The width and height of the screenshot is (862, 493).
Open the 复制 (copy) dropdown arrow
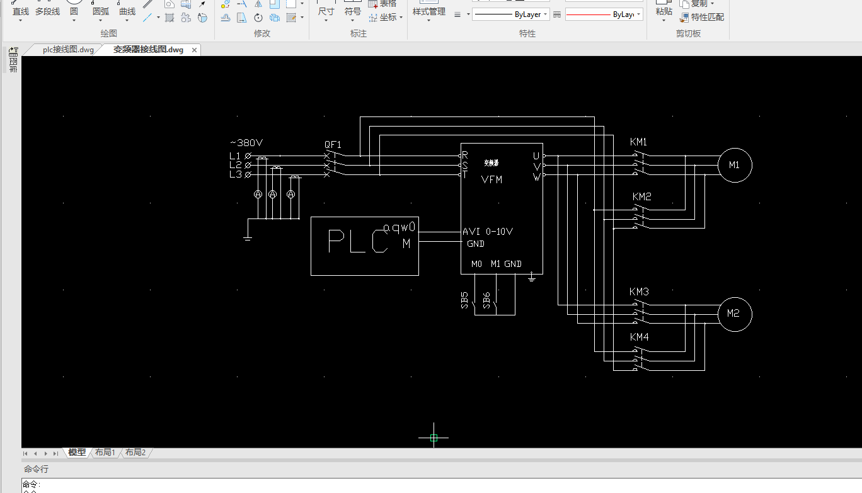712,4
